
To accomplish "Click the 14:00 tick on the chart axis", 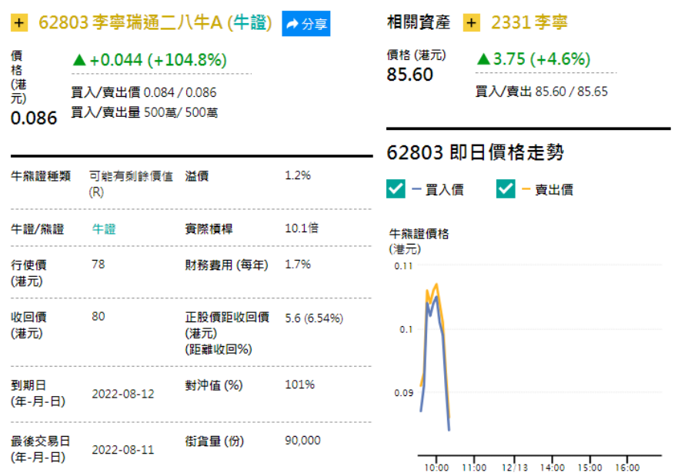I will pos(552,468).
